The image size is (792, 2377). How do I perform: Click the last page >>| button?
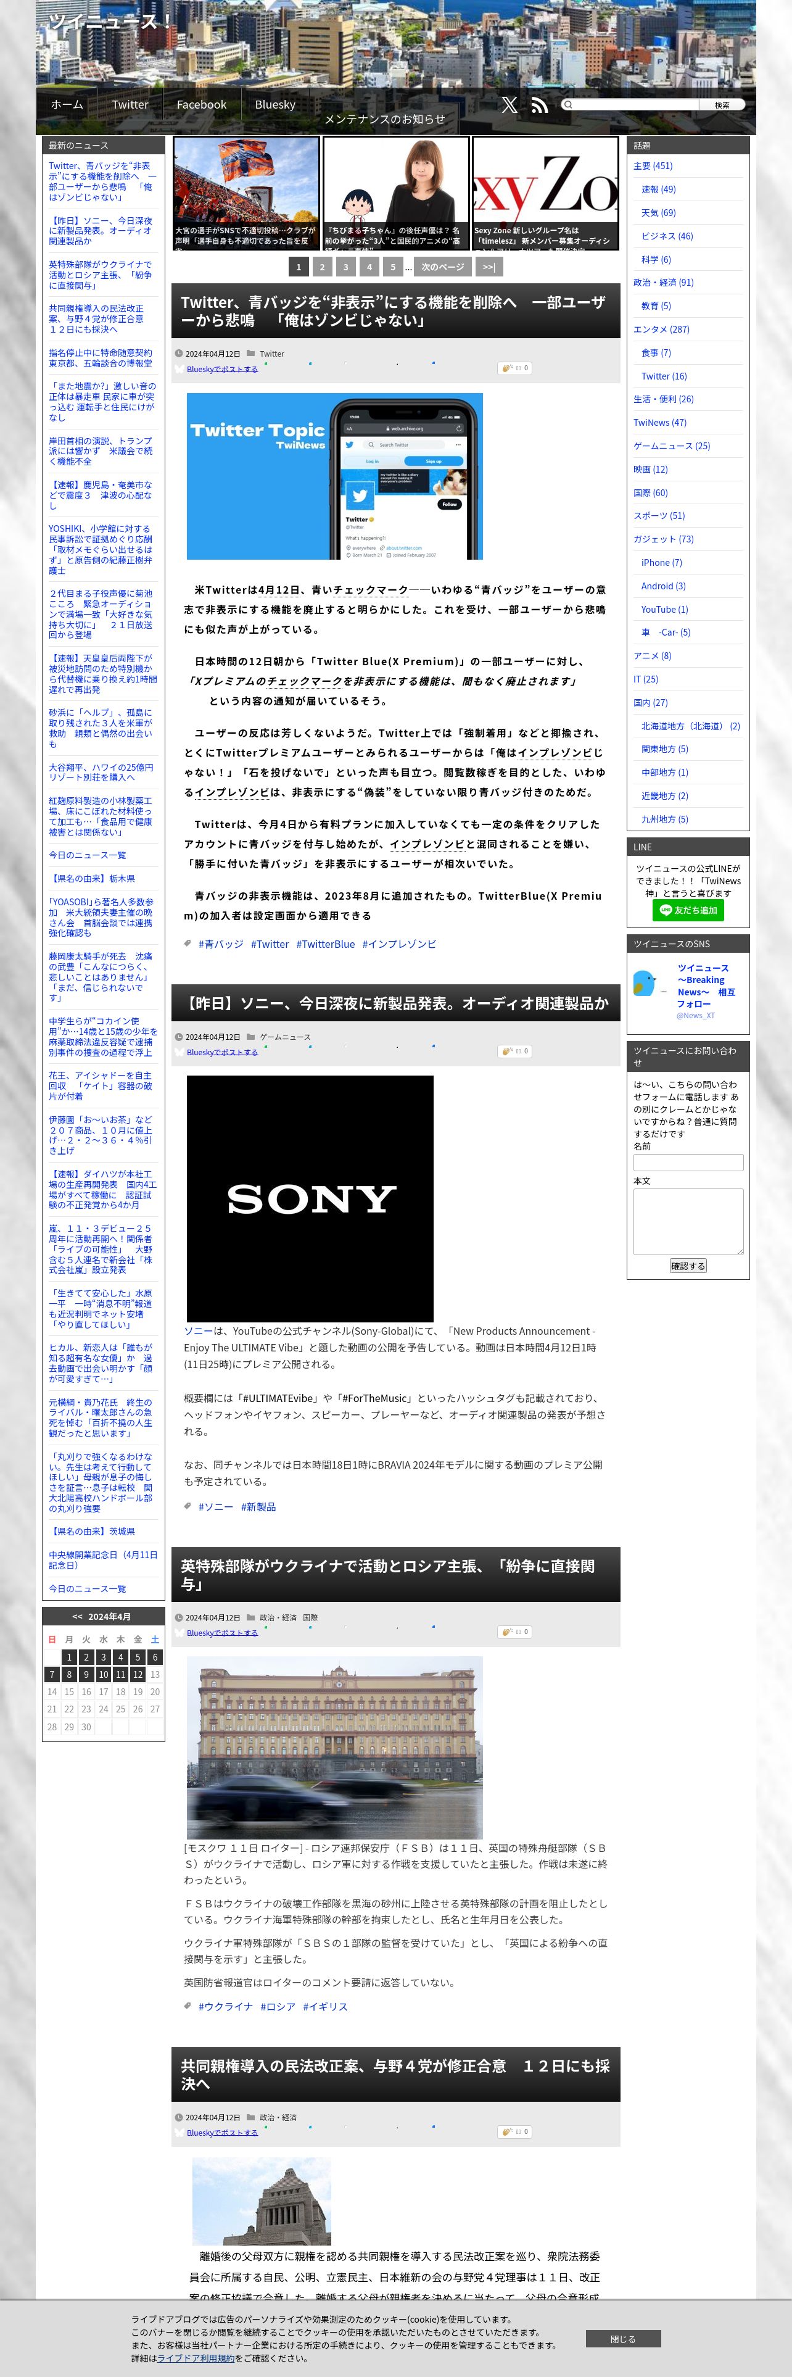click(x=489, y=267)
